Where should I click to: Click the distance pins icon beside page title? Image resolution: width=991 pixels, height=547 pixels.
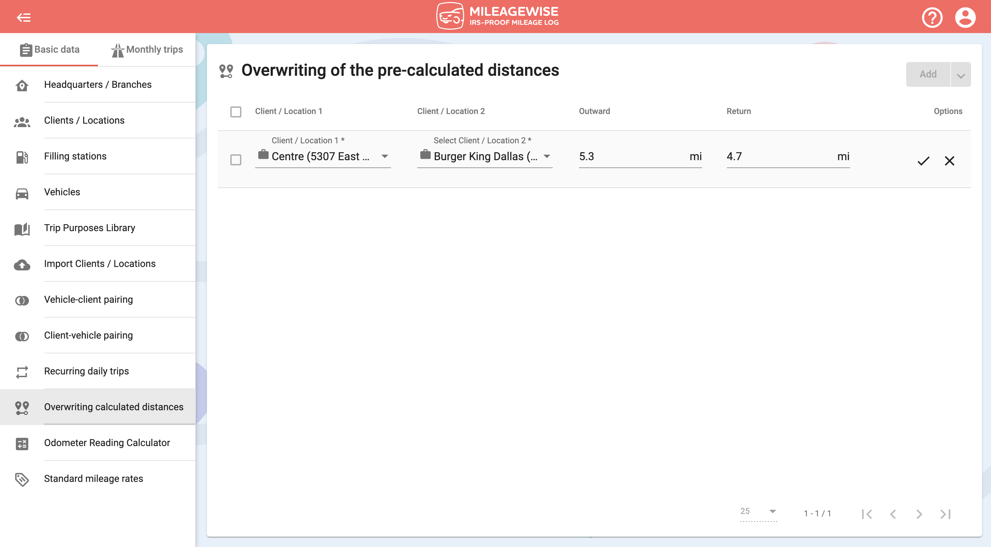pos(226,71)
